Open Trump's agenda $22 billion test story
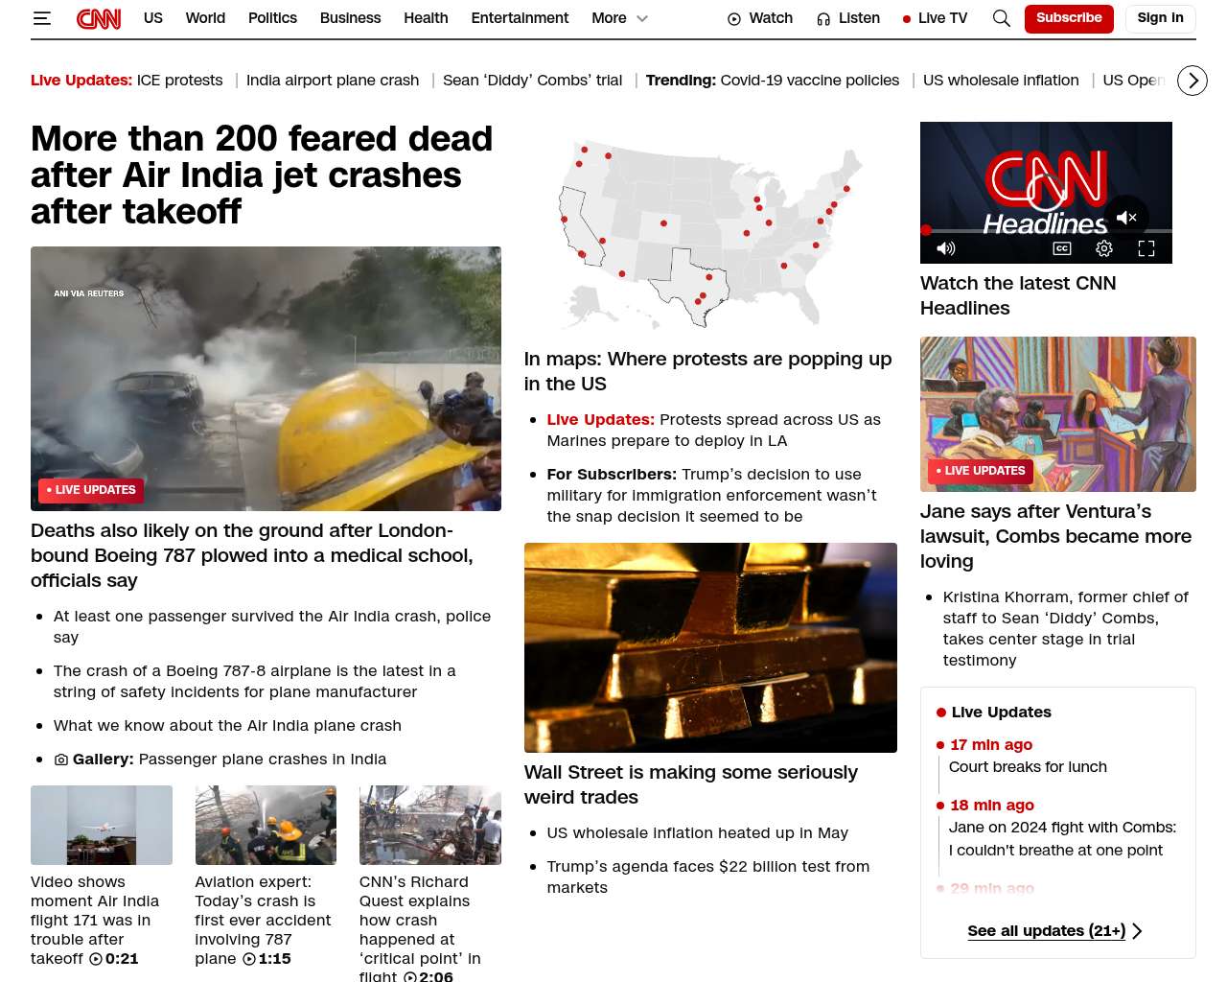This screenshot has height=982, width=1227. tap(708, 877)
